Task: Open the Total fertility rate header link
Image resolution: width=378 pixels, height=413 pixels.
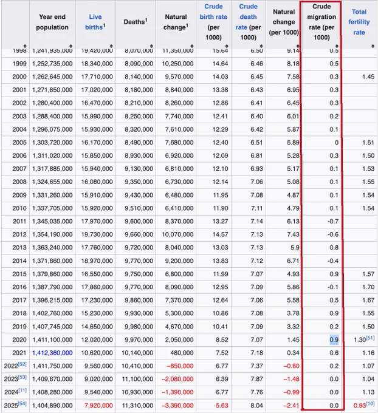Action: 359,22
